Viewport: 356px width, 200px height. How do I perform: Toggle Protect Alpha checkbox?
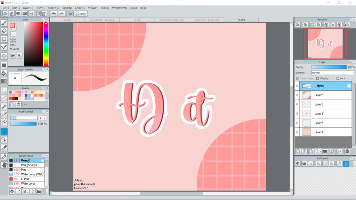(297, 78)
